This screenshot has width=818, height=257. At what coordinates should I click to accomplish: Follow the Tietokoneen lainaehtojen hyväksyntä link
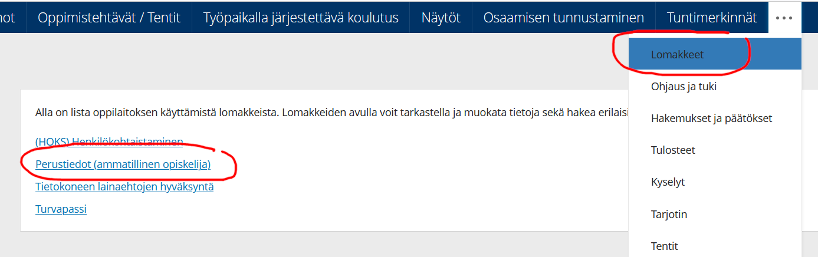pyautogui.click(x=124, y=187)
